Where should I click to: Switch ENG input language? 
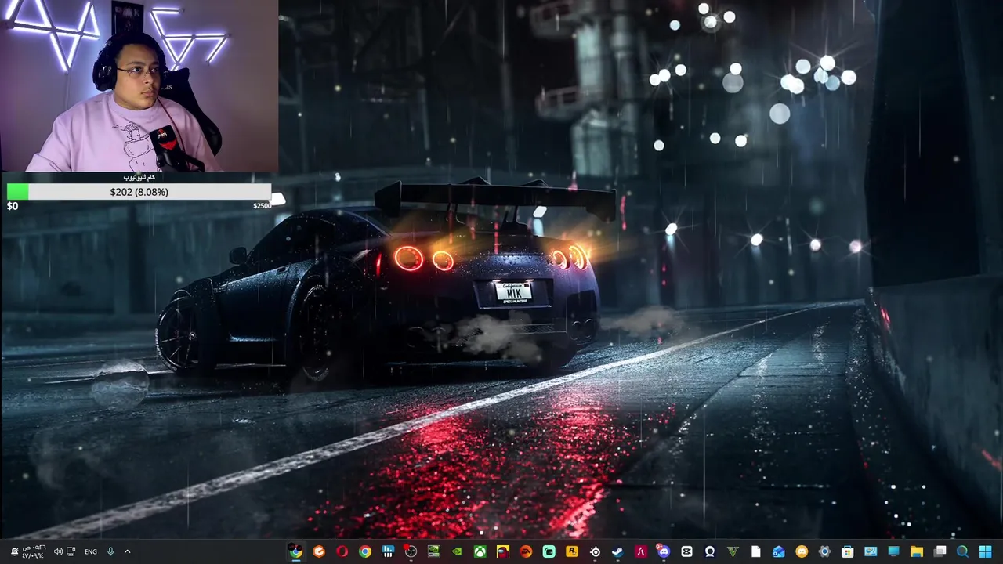(x=91, y=551)
